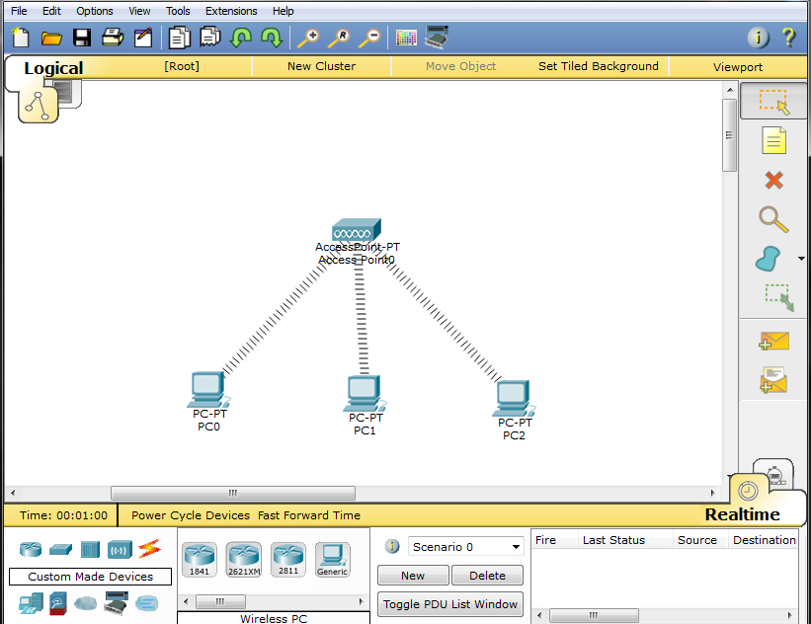Select the Hubs device category
The image size is (811, 624).
90,549
